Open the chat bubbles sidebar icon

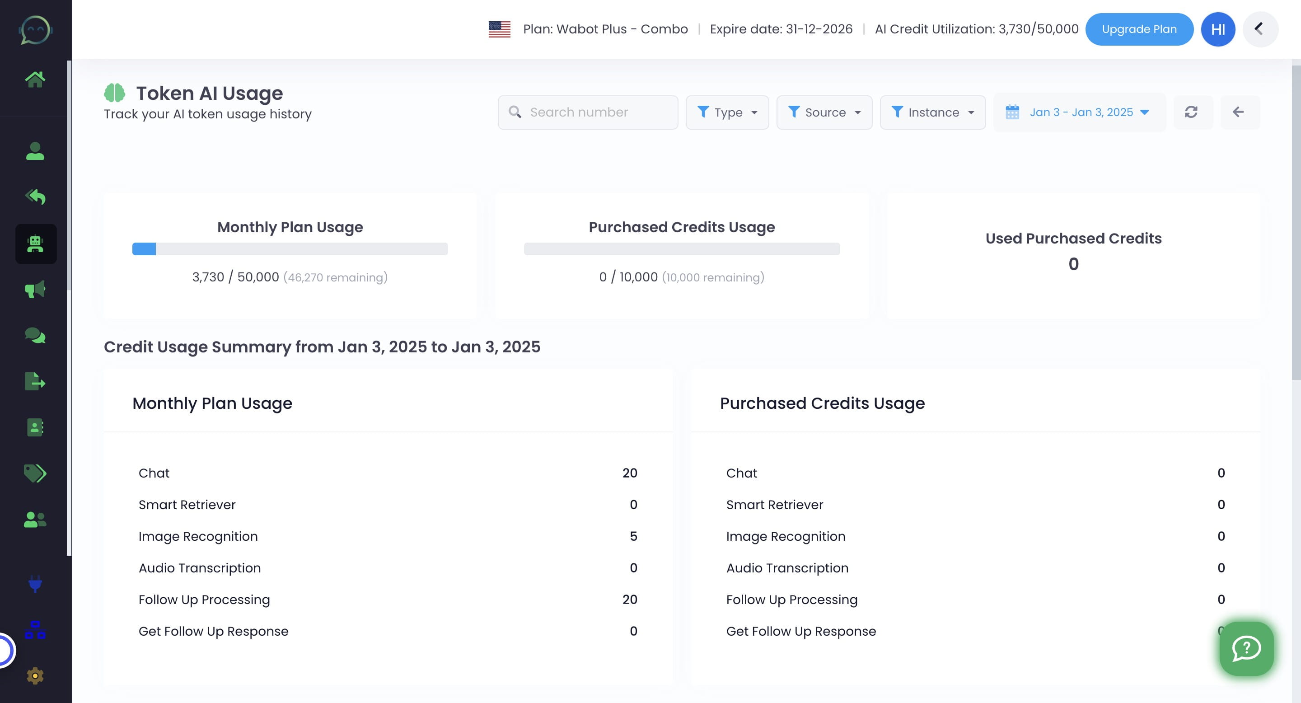tap(35, 335)
